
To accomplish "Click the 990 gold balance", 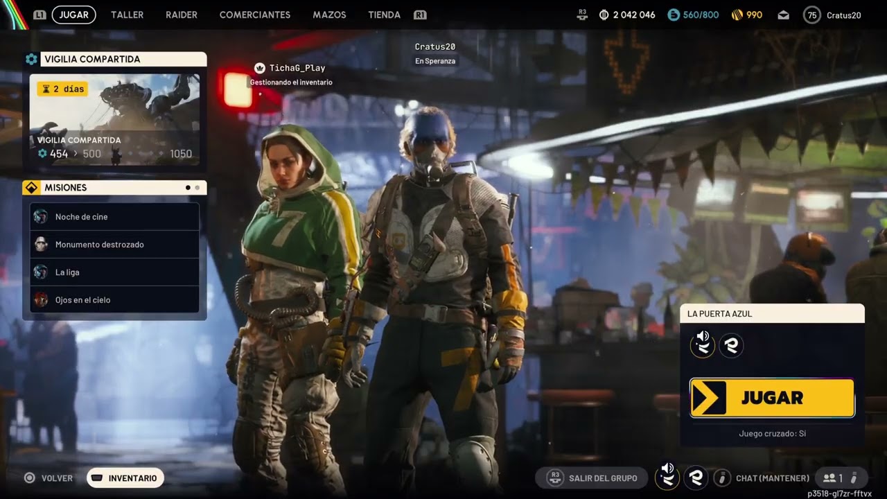I will [x=755, y=15].
